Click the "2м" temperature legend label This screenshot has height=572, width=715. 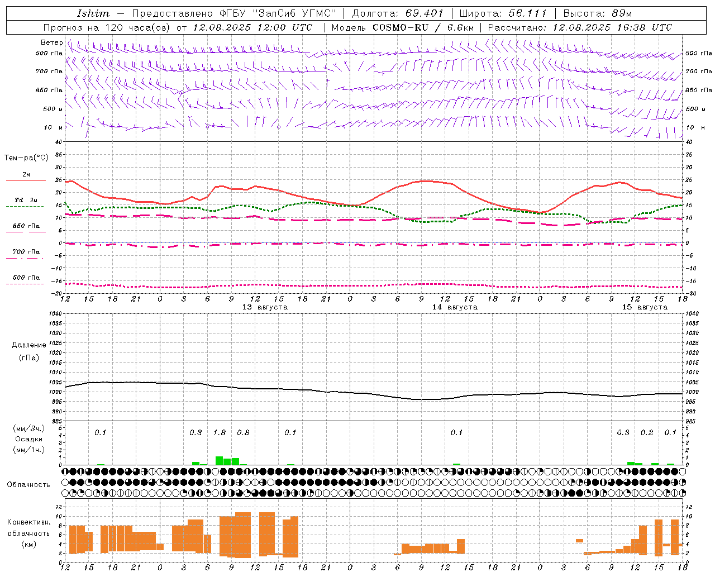26,175
